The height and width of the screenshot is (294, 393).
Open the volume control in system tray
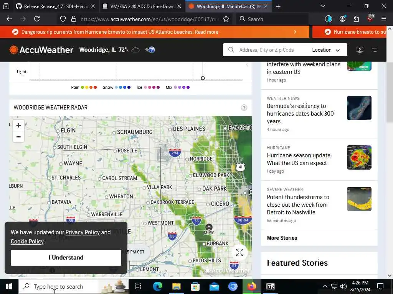pos(343,286)
